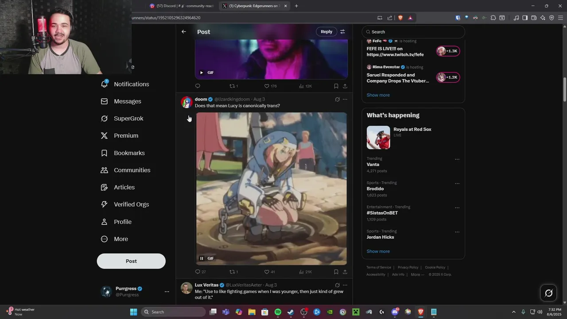The width and height of the screenshot is (567, 319).
Task: Open Windows Start menu
Action: (x=133, y=312)
